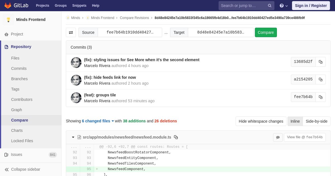The height and width of the screenshot is (176, 335).
Task: Click author avatar of styling issues commit
Action: pos(76,63)
